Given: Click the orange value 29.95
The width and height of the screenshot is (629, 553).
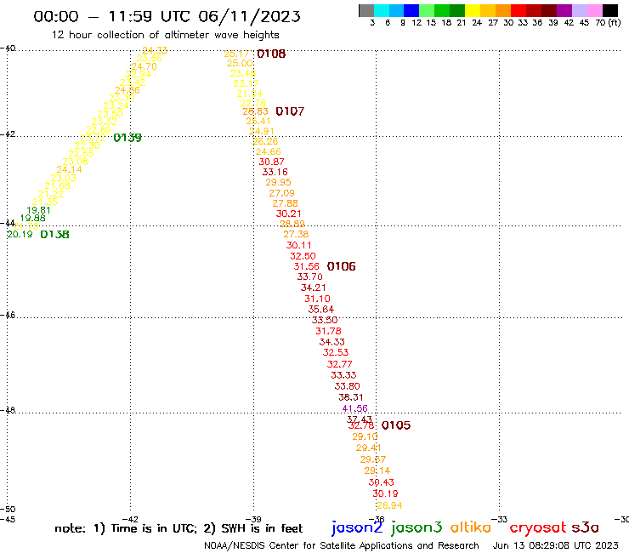Looking at the screenshot, I should coord(279,182).
